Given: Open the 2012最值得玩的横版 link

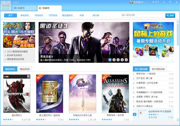Looking at the screenshot, I should 17,51.
